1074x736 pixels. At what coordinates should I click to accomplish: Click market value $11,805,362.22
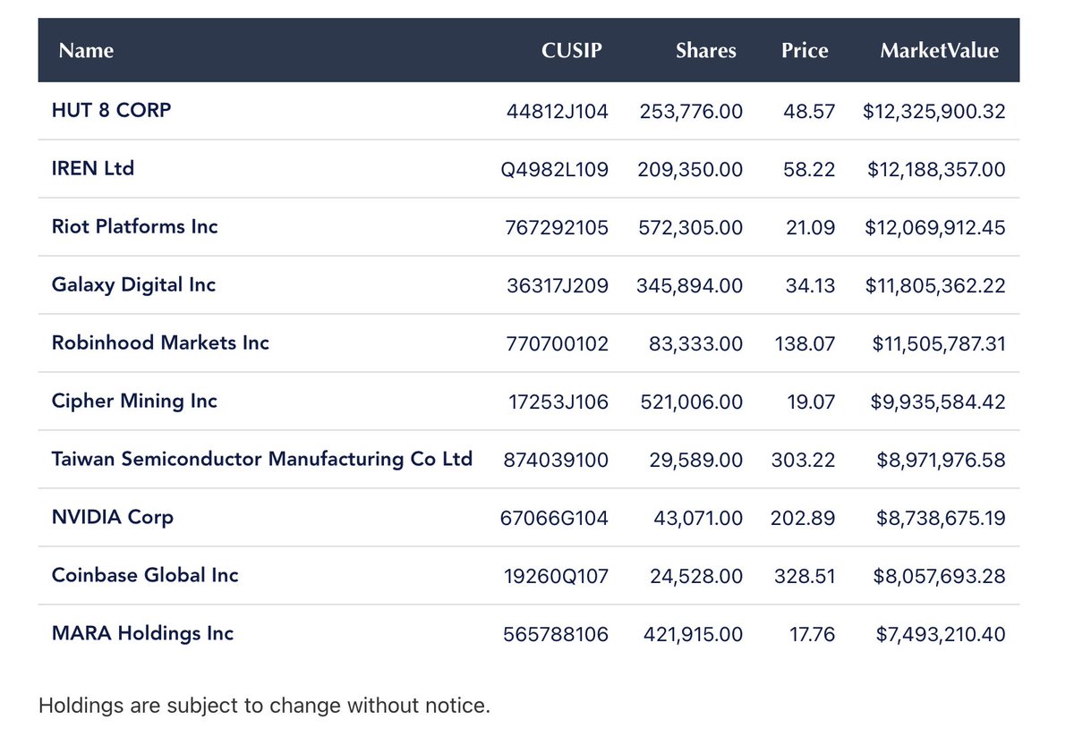pyautogui.click(x=936, y=286)
